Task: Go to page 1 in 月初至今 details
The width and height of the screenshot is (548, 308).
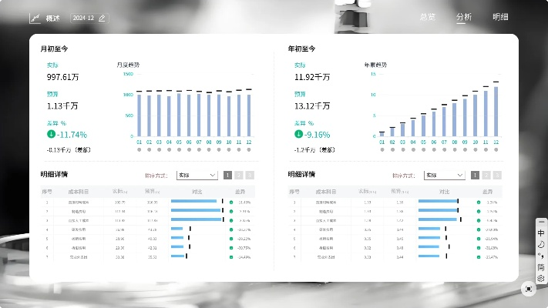Action: coord(227,175)
